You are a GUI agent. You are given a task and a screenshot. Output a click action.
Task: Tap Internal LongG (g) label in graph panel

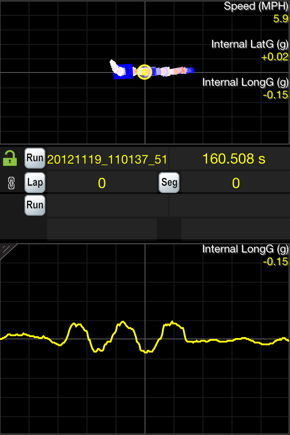[245, 249]
